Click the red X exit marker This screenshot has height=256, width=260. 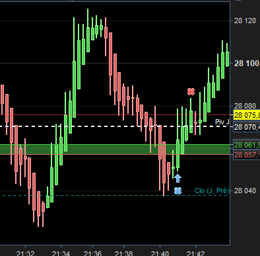point(191,91)
